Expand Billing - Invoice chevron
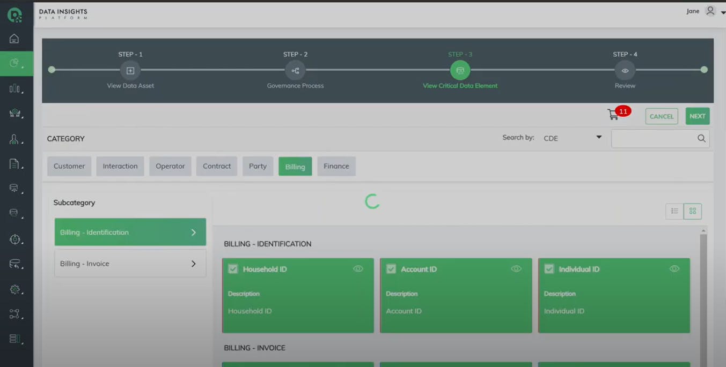The width and height of the screenshot is (726, 367). click(194, 264)
